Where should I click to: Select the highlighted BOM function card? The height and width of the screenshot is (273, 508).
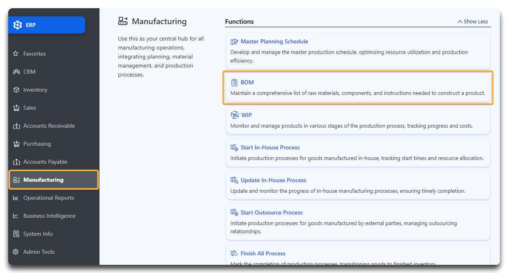pyautogui.click(x=358, y=87)
